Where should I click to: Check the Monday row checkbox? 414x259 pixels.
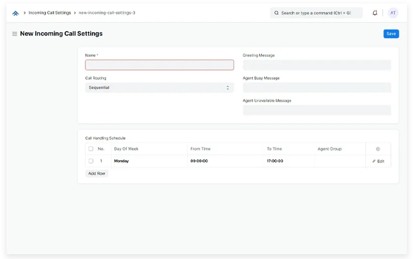coord(91,161)
